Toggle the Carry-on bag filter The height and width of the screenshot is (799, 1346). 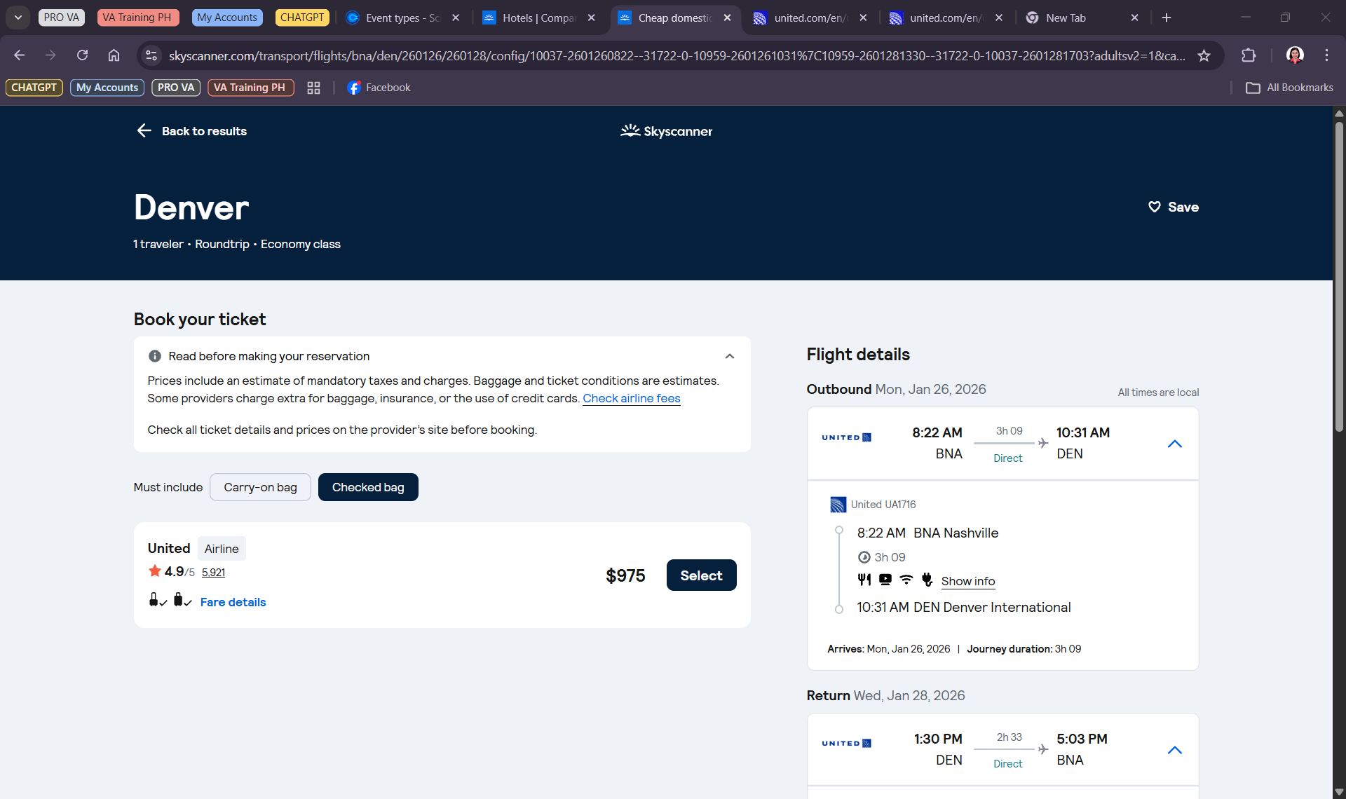click(x=260, y=487)
